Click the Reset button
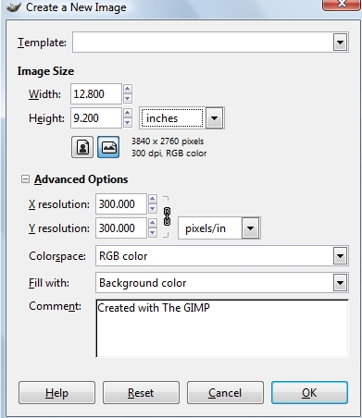Viewport: 362px width, 418px height. pyautogui.click(x=141, y=392)
